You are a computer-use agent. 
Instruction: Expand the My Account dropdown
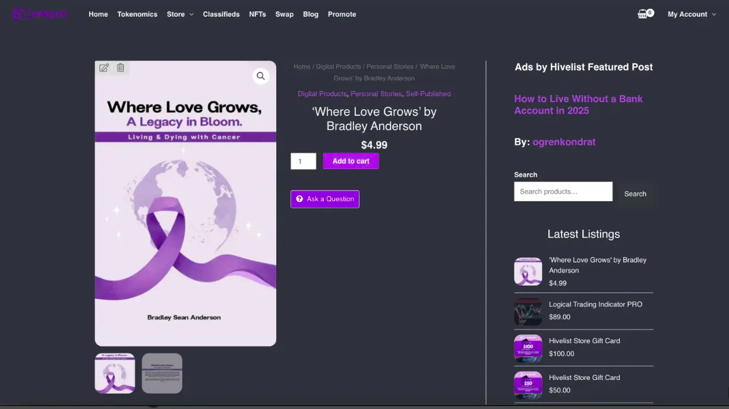click(x=692, y=14)
